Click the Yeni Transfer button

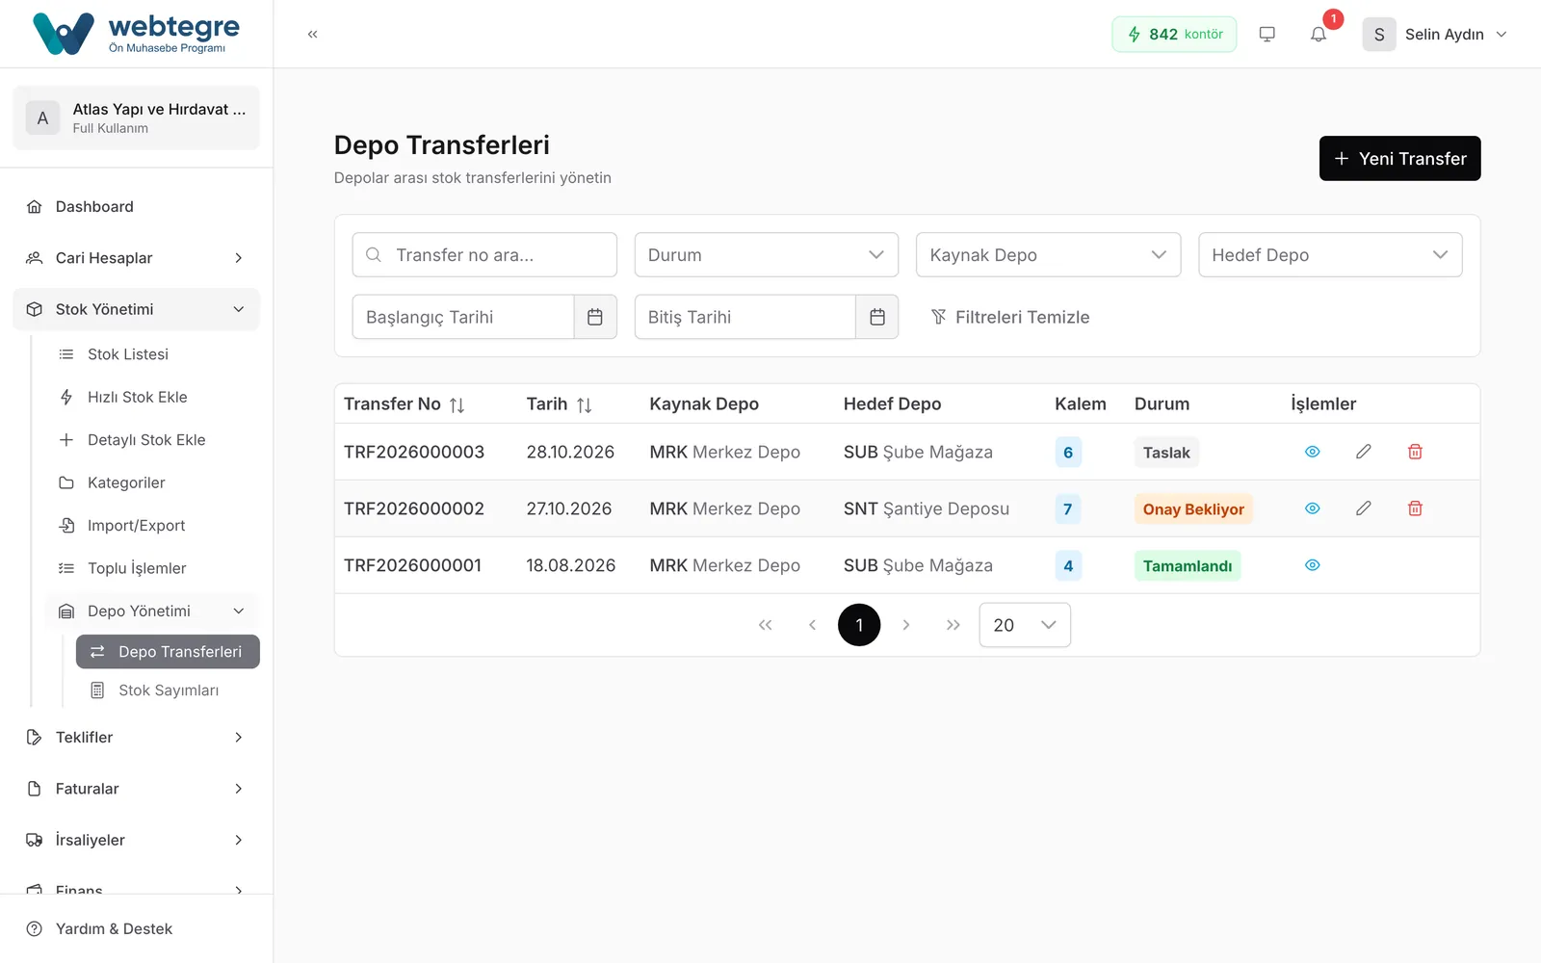1399,159
